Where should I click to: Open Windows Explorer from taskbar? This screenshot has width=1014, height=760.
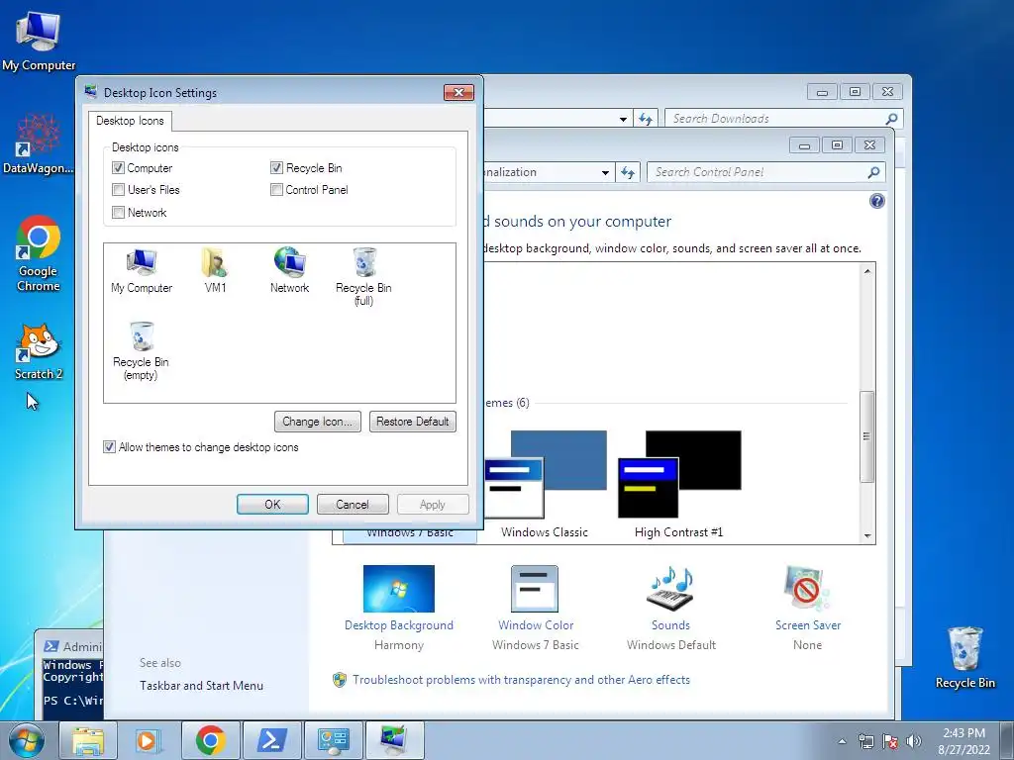click(88, 740)
